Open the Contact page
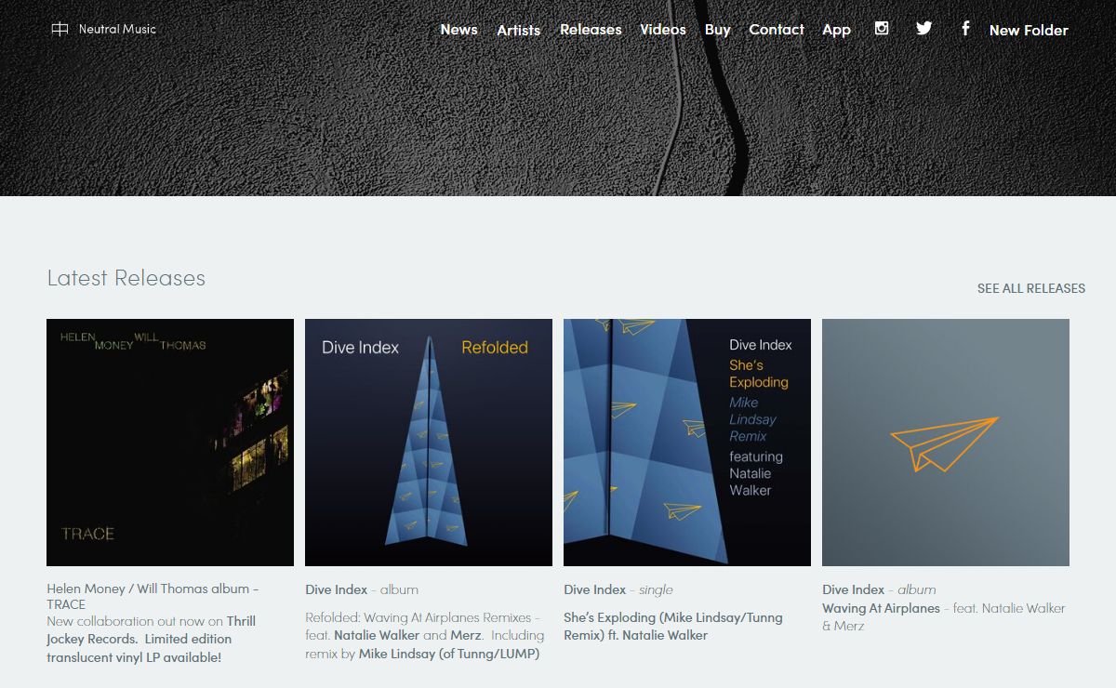Image resolution: width=1116 pixels, height=688 pixels. tap(777, 30)
